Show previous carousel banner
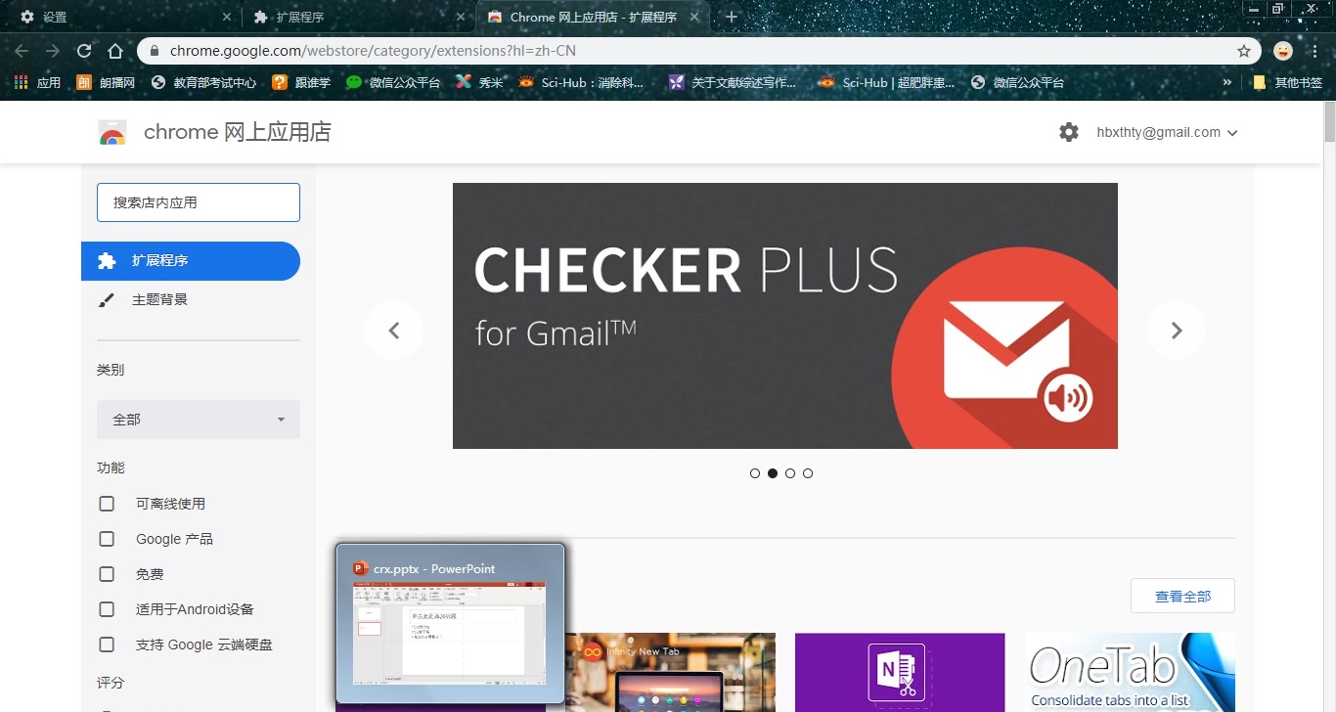 (x=394, y=331)
